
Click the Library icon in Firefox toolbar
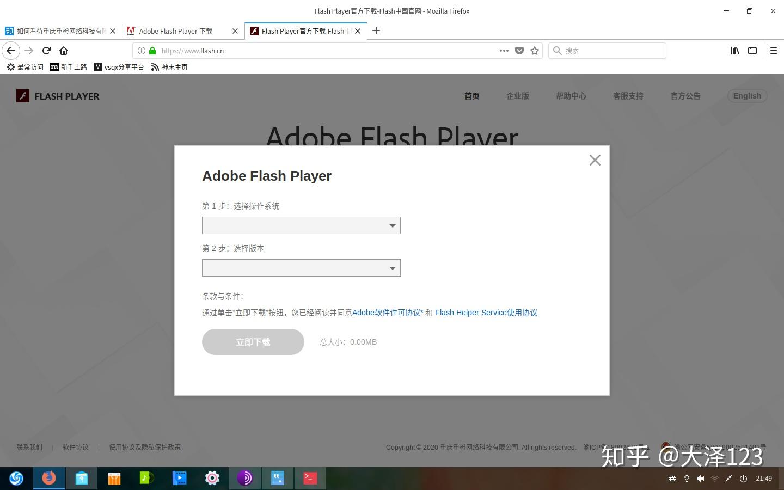pyautogui.click(x=734, y=51)
